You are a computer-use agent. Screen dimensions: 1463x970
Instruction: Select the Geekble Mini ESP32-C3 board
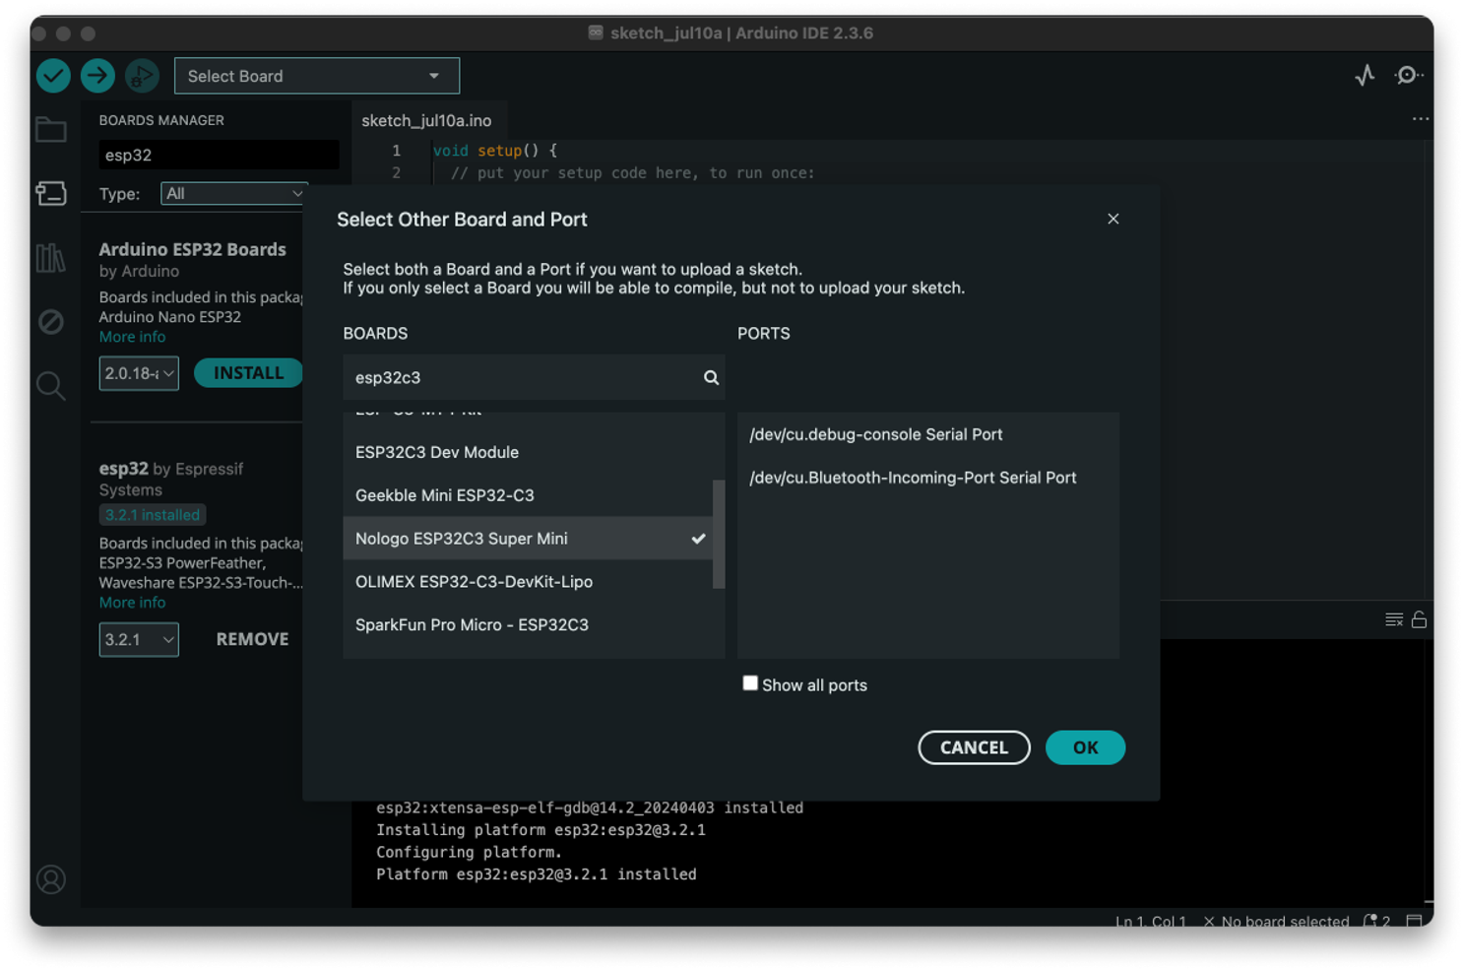(x=528, y=495)
